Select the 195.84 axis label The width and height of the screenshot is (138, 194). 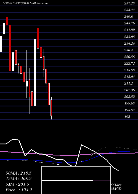tap(129, 110)
